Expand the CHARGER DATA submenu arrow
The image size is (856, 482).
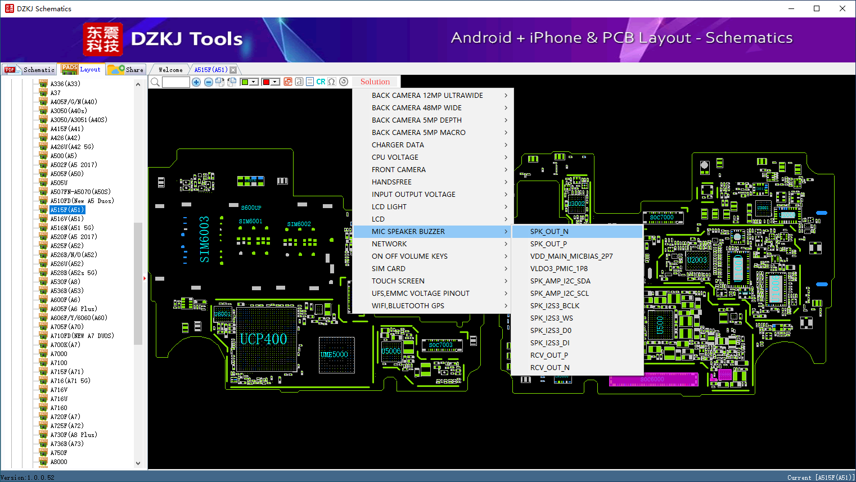pos(506,145)
